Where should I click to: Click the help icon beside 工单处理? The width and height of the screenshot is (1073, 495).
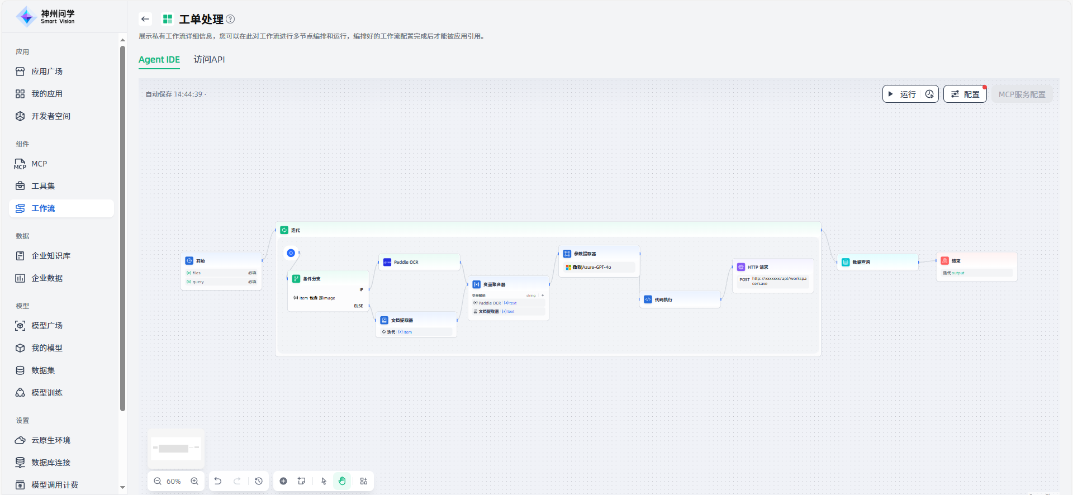(230, 19)
